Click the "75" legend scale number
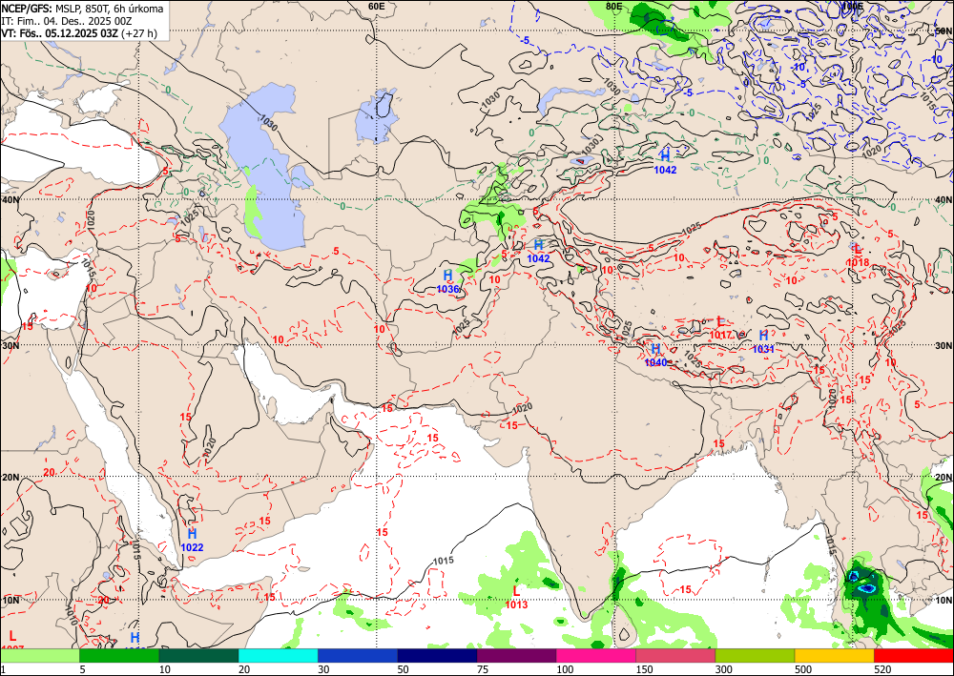The image size is (954, 676). coord(483,669)
